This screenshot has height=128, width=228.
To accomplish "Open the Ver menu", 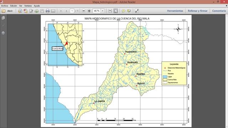I will [21, 6].
